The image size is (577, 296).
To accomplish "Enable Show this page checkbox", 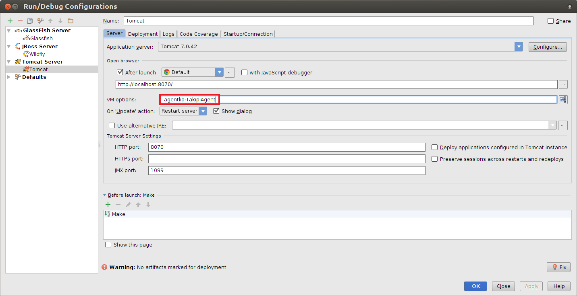I will (108, 245).
